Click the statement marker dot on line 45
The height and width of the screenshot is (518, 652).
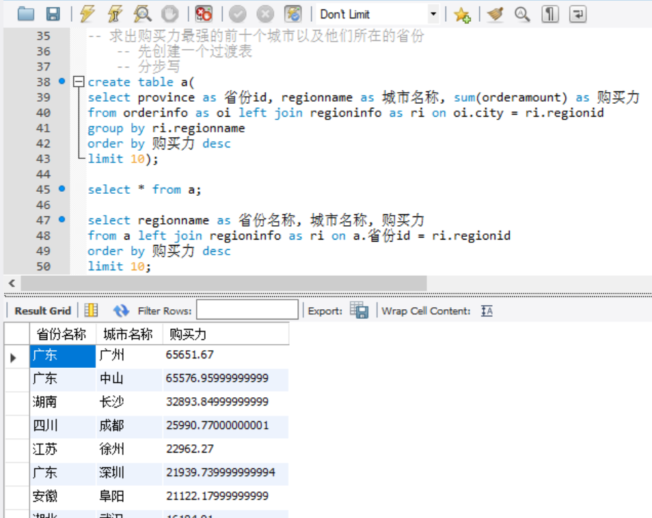62,188
